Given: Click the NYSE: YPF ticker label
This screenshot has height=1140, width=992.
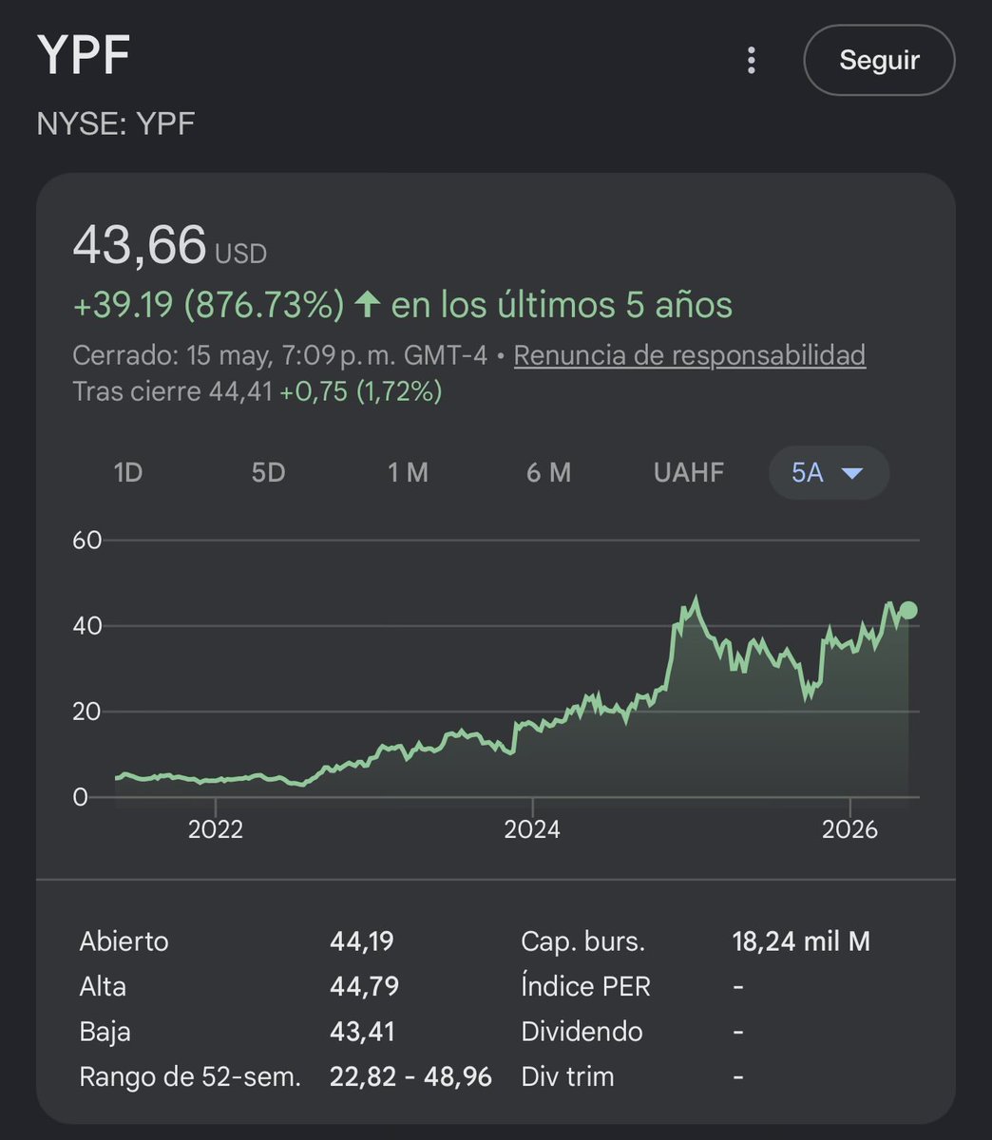Looking at the screenshot, I should (x=116, y=123).
